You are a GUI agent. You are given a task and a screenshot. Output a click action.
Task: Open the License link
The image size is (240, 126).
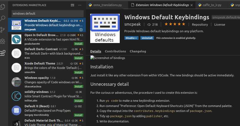point(220,25)
